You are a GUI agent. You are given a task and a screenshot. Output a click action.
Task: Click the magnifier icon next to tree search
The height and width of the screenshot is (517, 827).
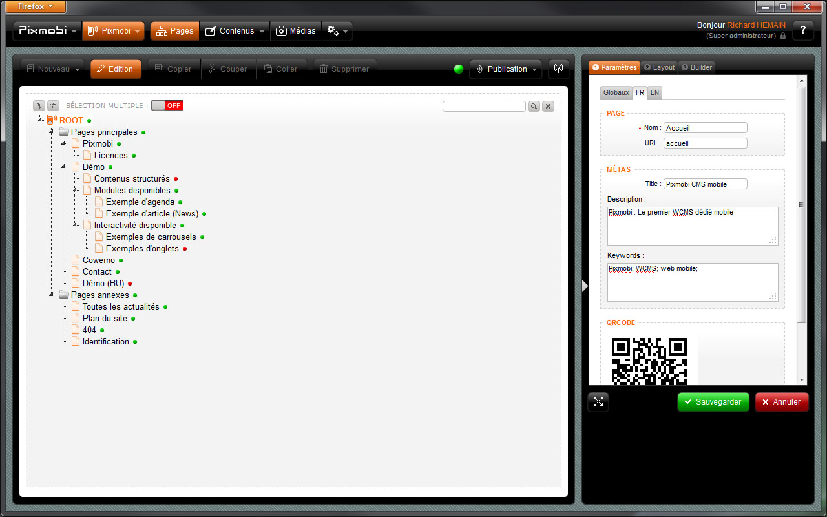pyautogui.click(x=534, y=106)
